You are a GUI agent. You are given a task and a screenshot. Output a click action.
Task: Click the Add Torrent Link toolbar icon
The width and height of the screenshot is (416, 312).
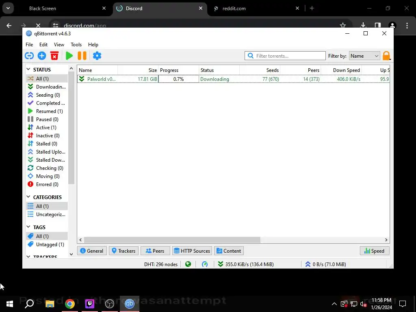(29, 56)
